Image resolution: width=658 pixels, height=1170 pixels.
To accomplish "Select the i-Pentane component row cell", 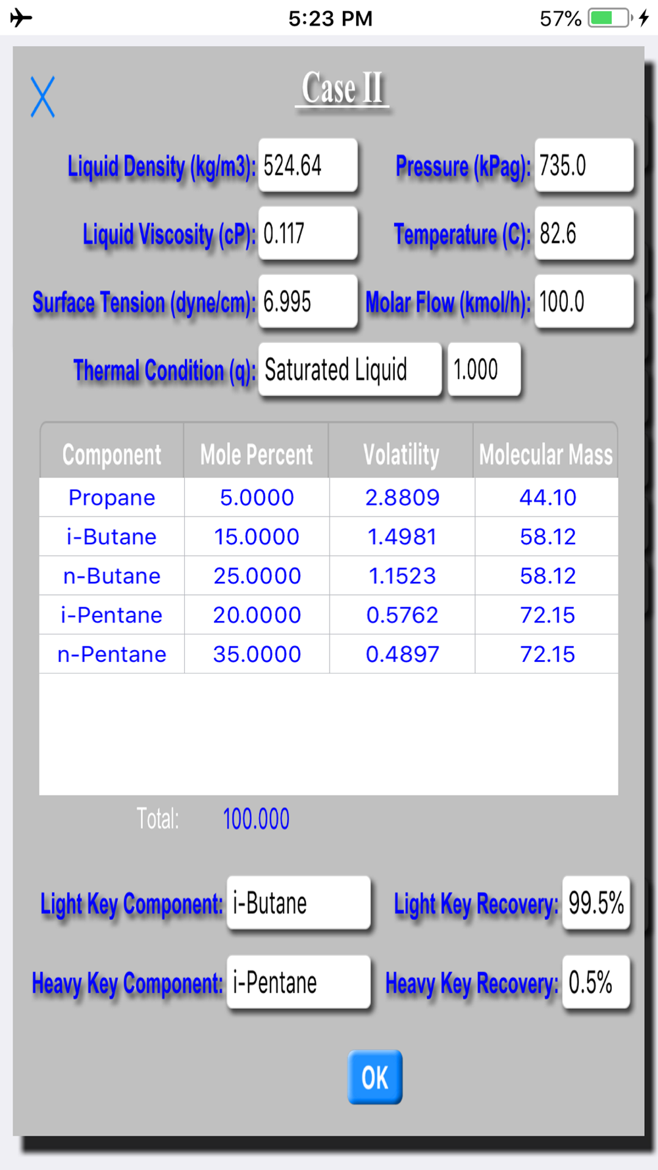I will [112, 615].
